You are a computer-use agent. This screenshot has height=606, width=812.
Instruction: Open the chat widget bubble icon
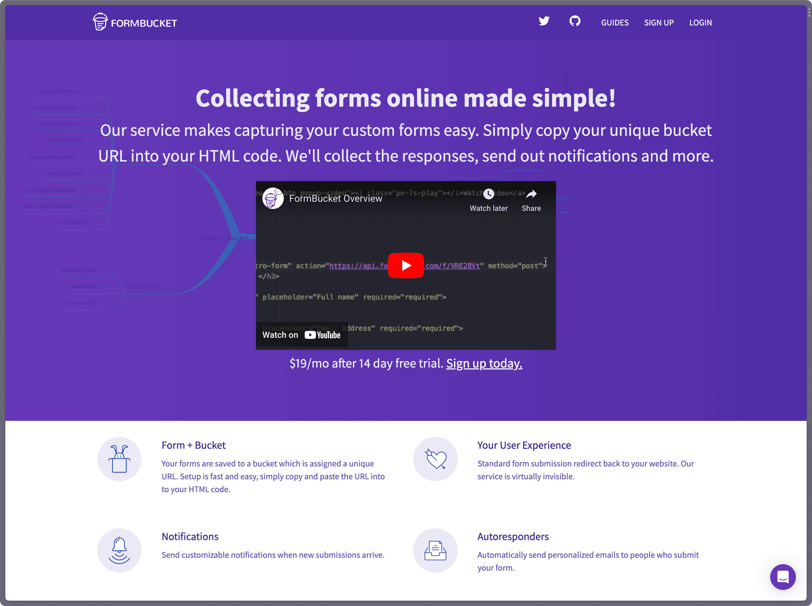(x=783, y=577)
